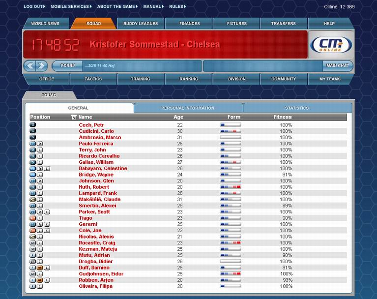Screen dimensions: 377x299
Task: Click AM position icon for Cole, Joe
Action: (x=33, y=231)
